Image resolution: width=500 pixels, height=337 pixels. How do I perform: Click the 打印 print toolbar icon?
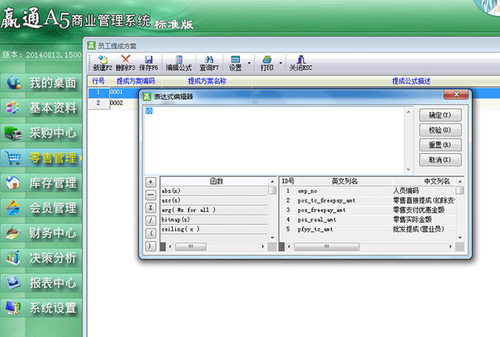(267, 63)
